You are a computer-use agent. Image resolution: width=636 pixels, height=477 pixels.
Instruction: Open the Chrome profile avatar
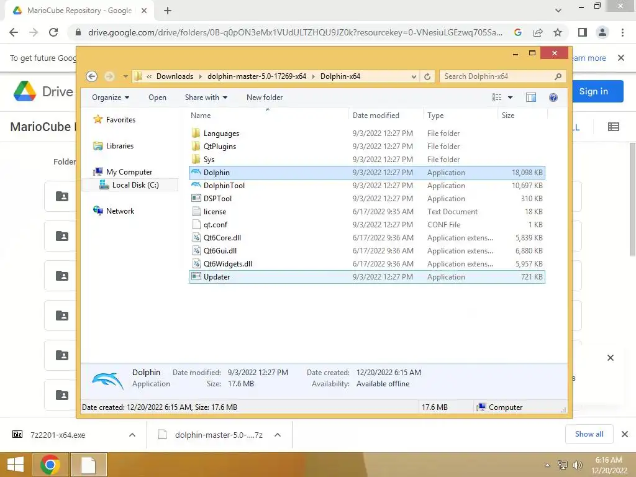click(602, 32)
